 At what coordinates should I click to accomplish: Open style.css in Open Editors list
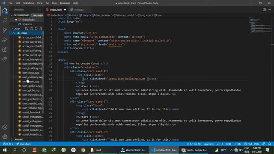pos(27,24)
